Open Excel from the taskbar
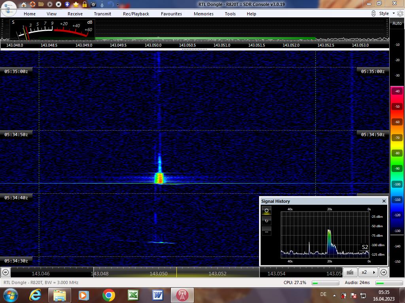 click(x=133, y=295)
